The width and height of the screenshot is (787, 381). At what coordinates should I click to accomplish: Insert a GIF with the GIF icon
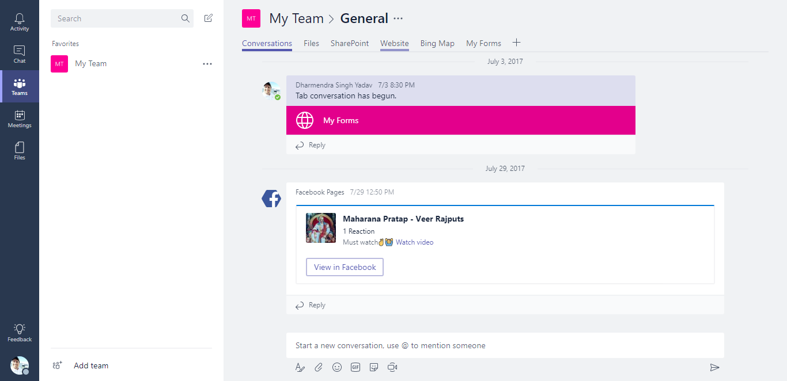pyautogui.click(x=355, y=367)
